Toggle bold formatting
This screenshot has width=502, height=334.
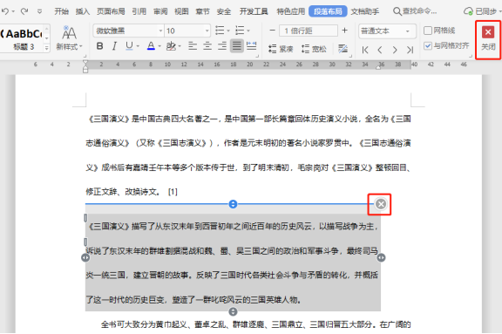click(x=99, y=46)
